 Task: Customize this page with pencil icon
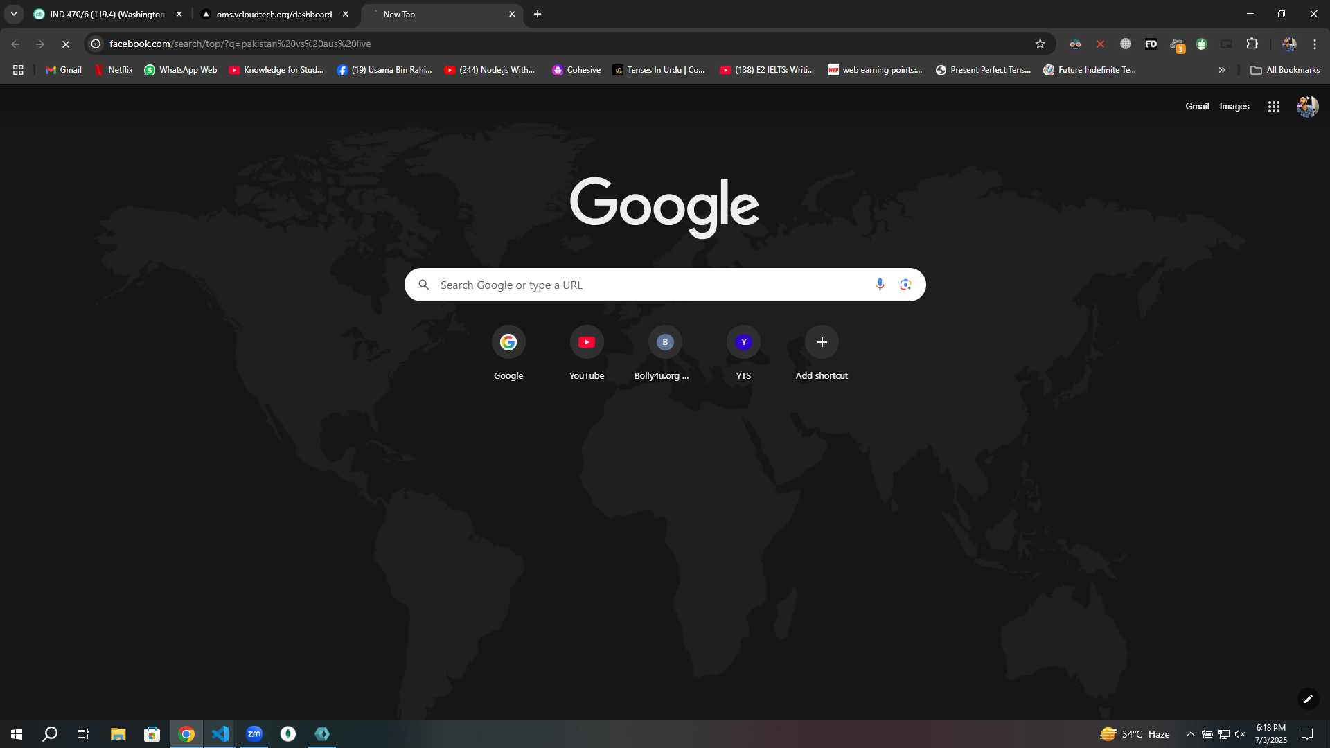click(1308, 699)
